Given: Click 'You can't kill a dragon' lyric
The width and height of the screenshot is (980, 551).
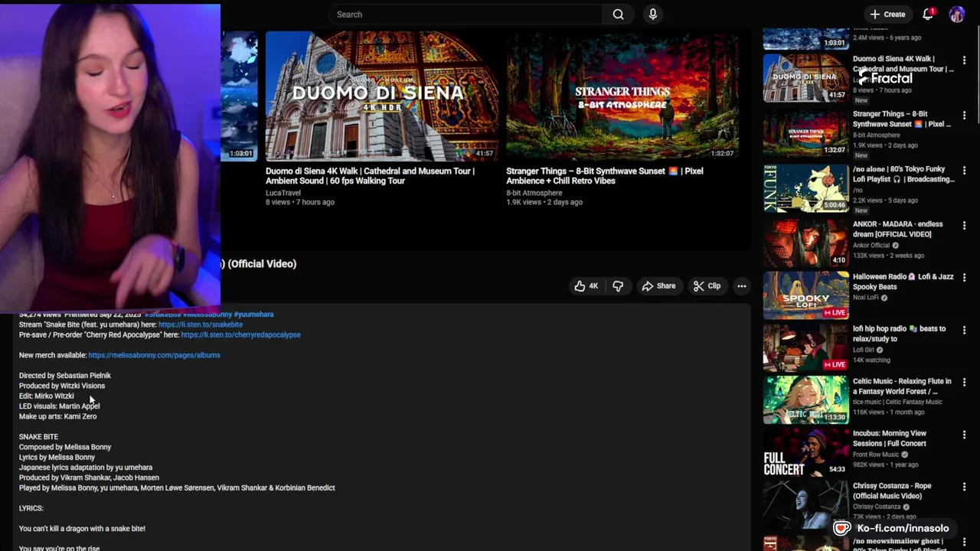Looking at the screenshot, I should coord(82,529).
